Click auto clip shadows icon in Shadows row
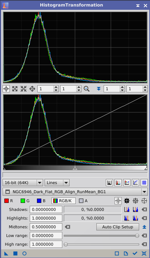 (x=127, y=209)
